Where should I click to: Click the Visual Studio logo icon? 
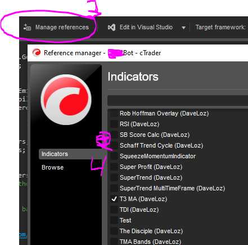coord(112,28)
